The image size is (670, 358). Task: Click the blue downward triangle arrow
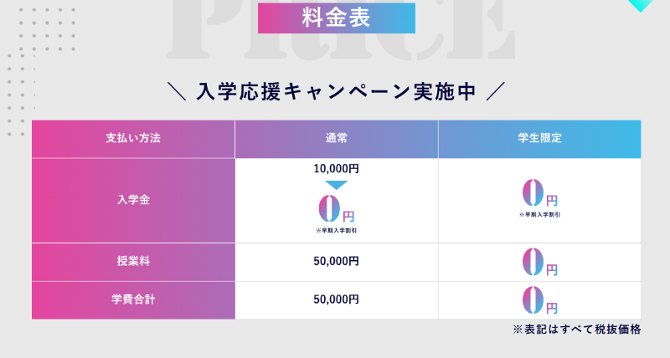[337, 185]
